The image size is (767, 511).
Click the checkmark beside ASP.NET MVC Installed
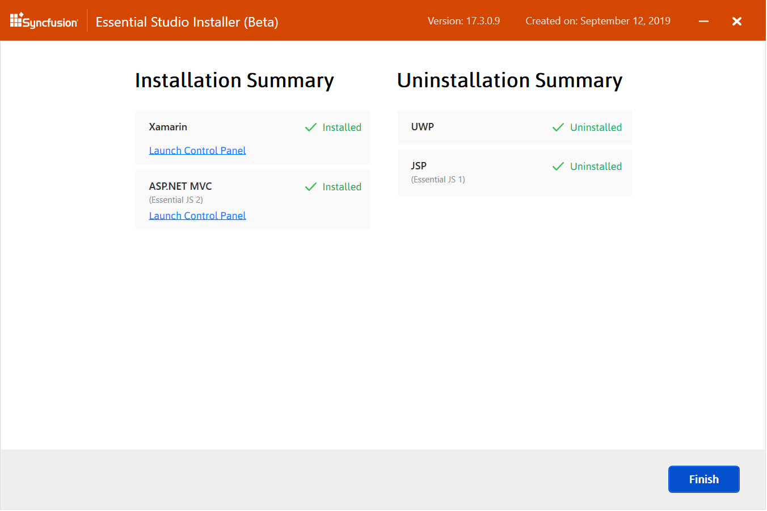(310, 187)
